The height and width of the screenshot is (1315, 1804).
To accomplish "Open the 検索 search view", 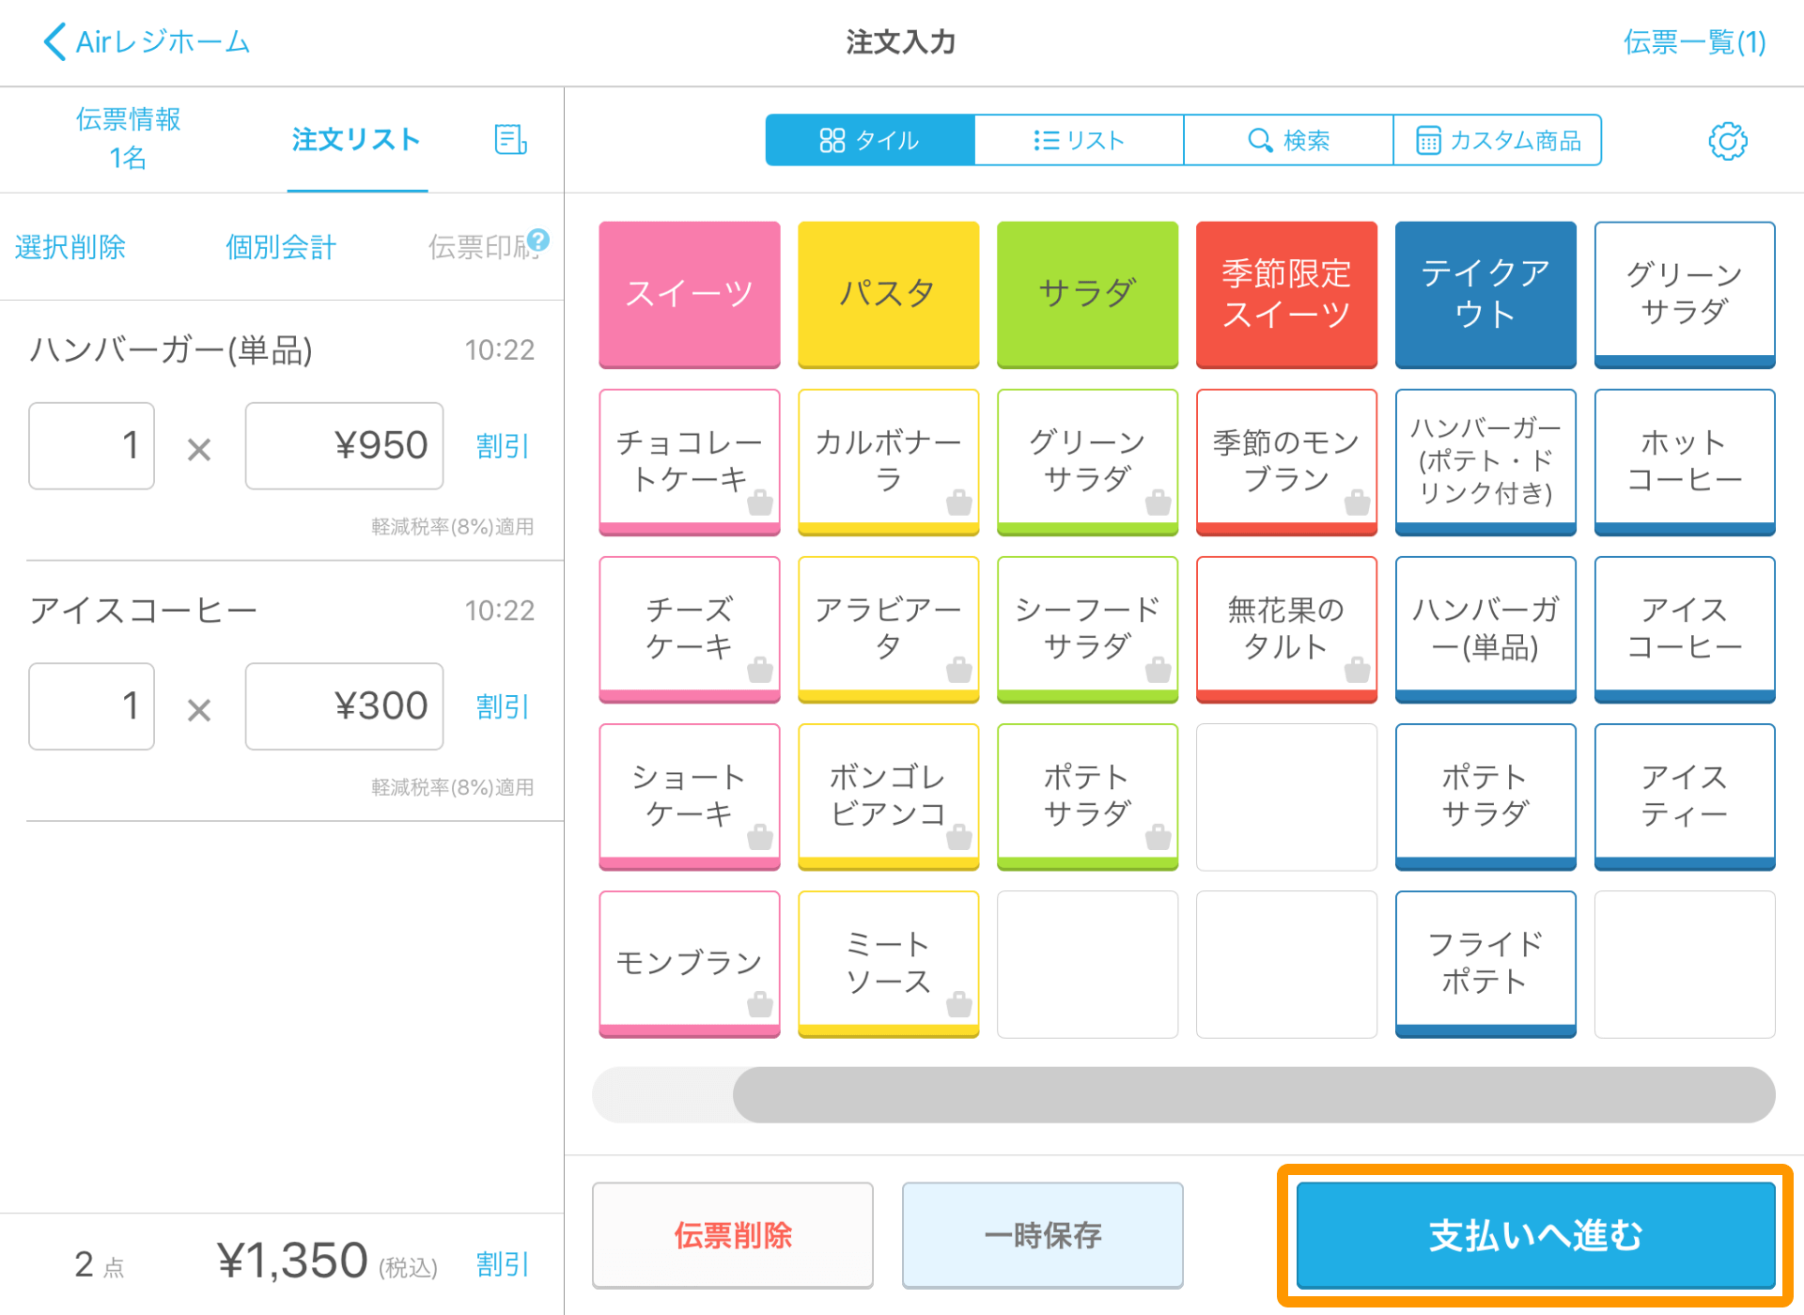I will 1288,141.
